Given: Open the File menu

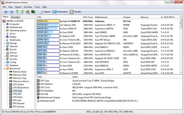Looking at the screenshot, I should (4, 7).
